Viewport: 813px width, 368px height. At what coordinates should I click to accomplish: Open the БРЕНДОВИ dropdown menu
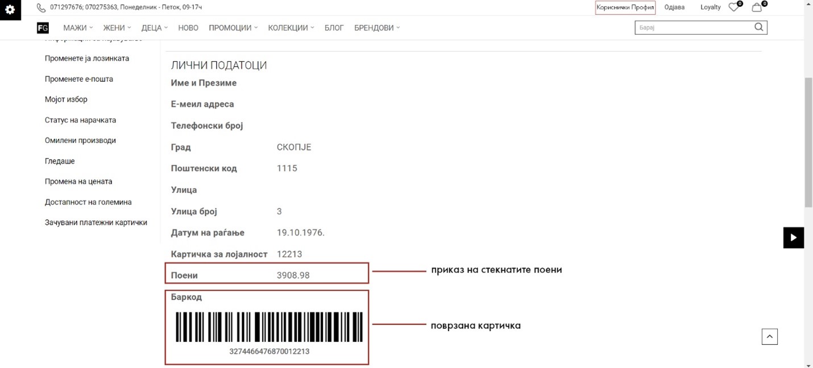coord(377,28)
